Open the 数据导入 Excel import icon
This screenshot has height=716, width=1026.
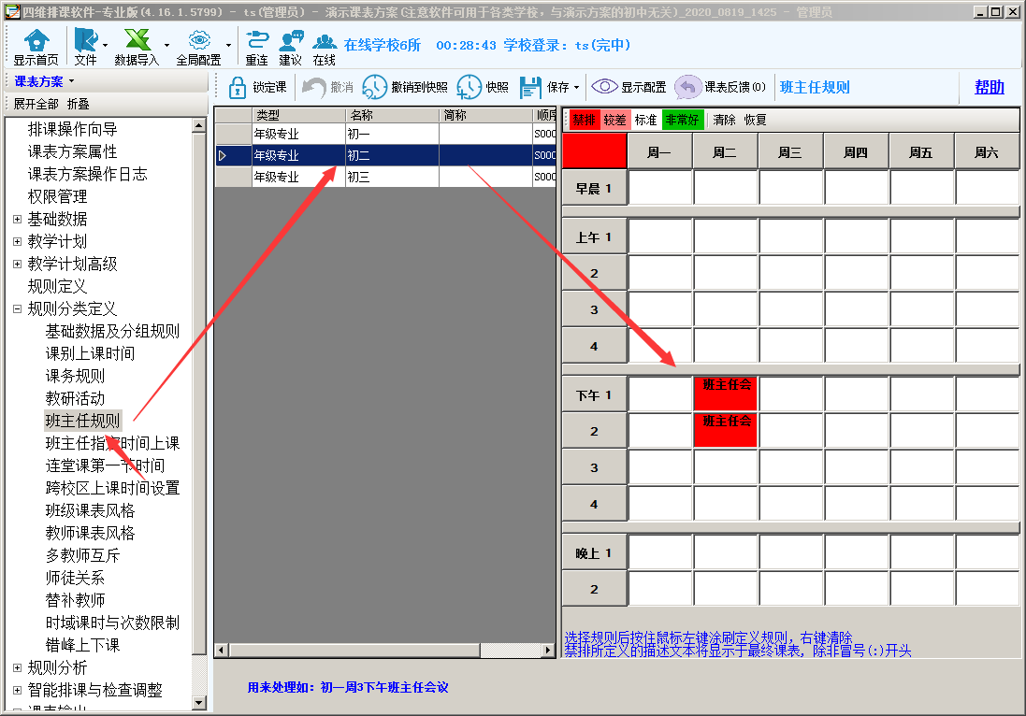[x=137, y=41]
